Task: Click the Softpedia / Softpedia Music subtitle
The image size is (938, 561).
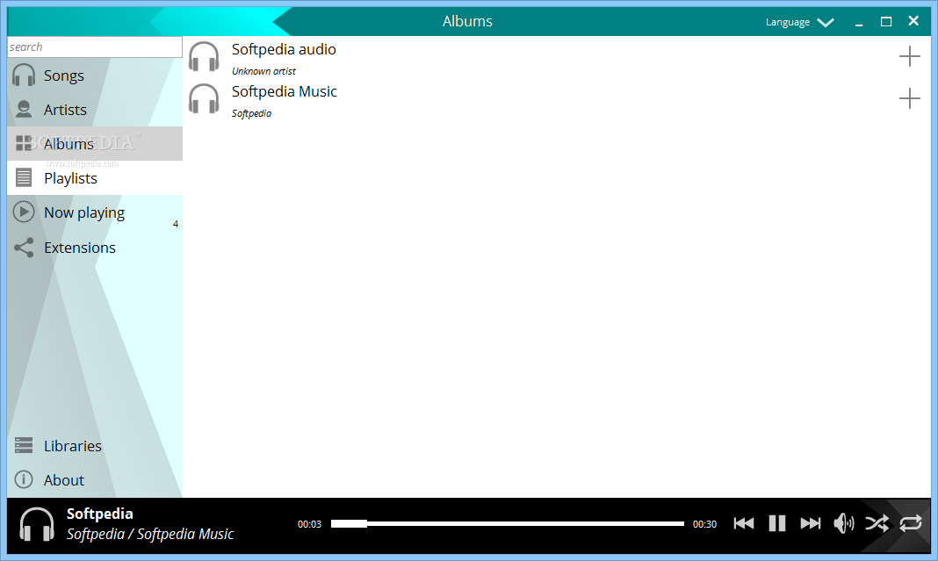Action: point(150,534)
